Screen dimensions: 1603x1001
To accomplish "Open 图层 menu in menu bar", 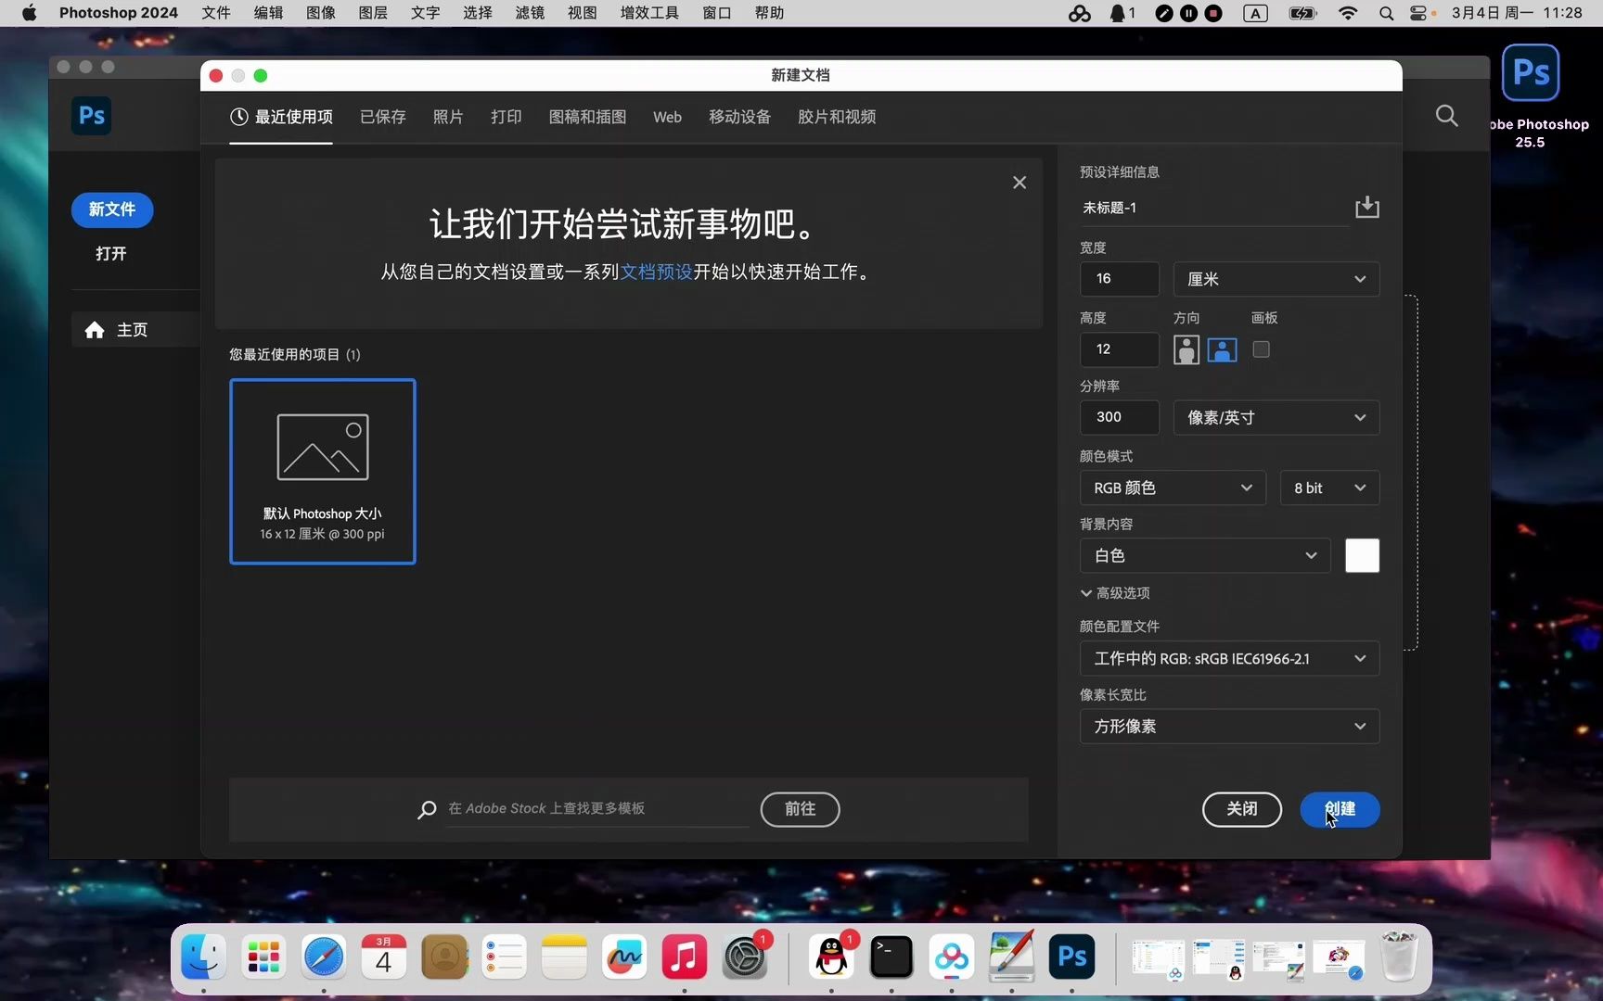I will click(373, 13).
